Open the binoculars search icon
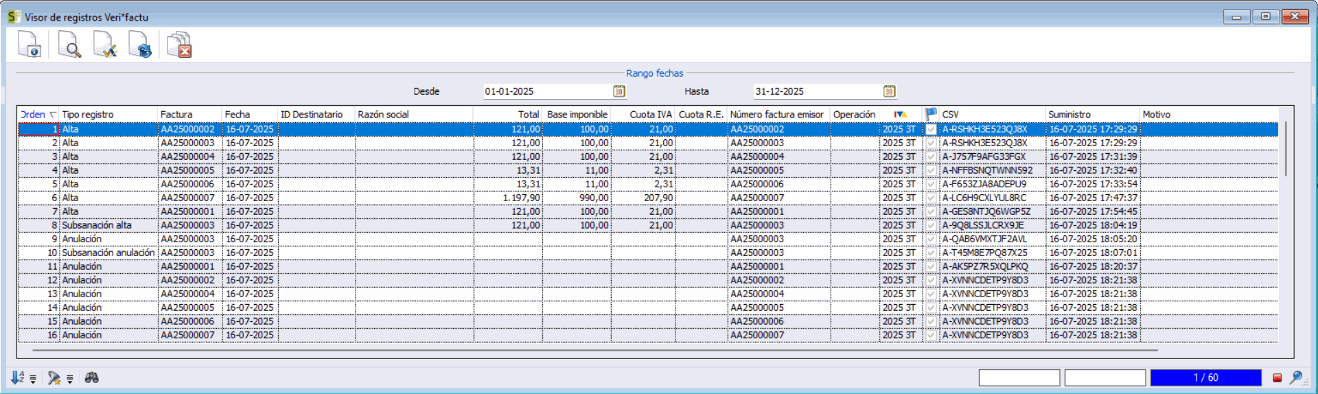Viewport: 1318px width, 394px height. (x=91, y=378)
